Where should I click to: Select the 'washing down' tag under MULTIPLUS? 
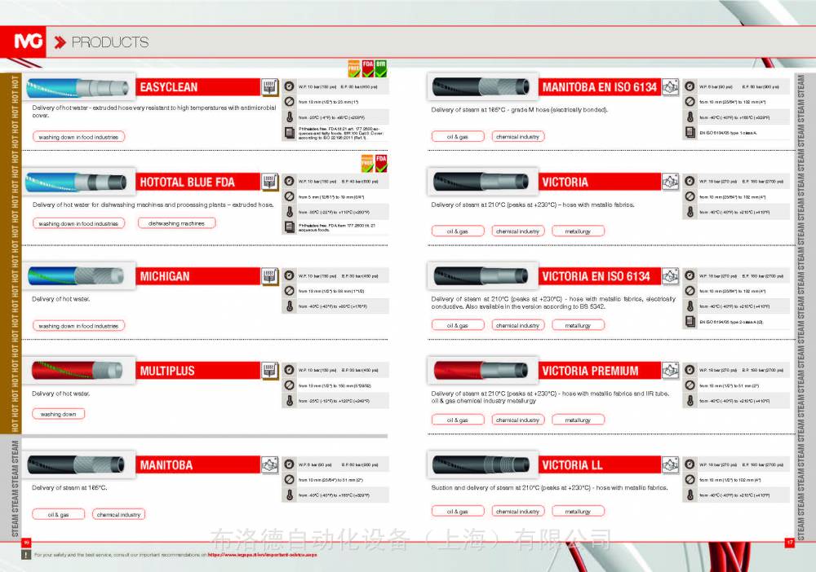pos(58,414)
